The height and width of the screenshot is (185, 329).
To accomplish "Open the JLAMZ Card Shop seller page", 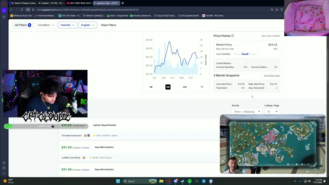I will click(71, 158).
